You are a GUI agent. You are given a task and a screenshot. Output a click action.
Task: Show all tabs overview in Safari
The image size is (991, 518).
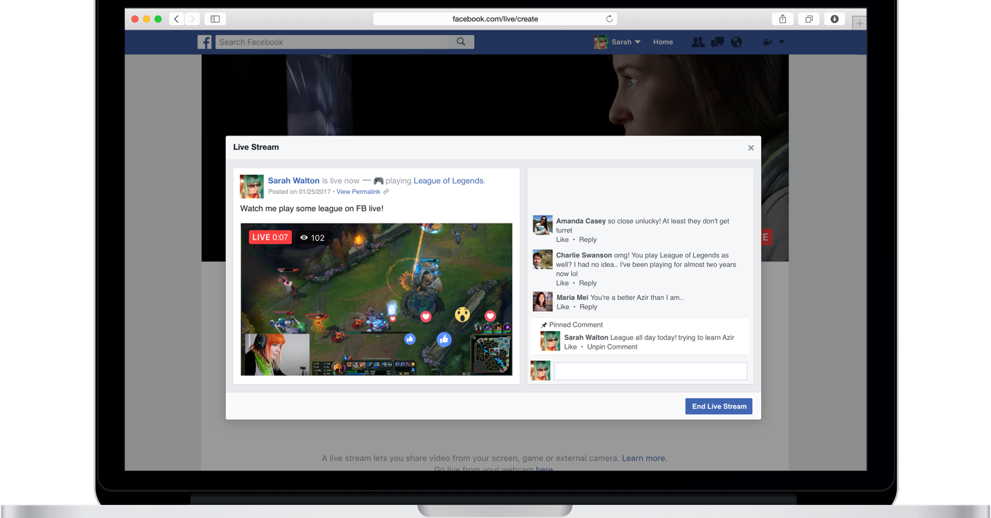[809, 19]
